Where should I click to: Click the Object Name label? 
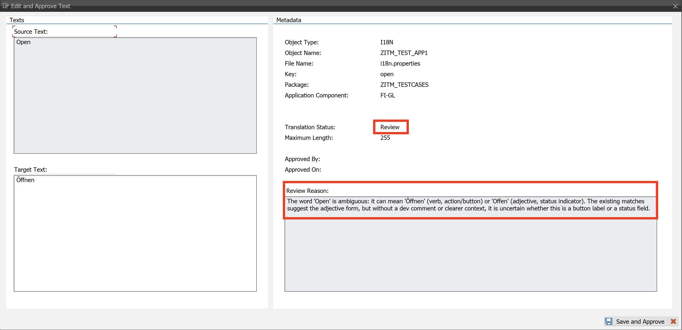tap(303, 53)
